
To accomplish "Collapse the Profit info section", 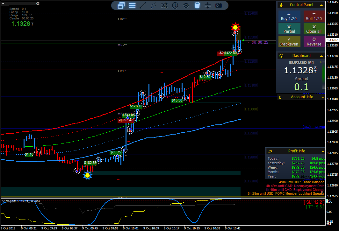I will [323, 151].
